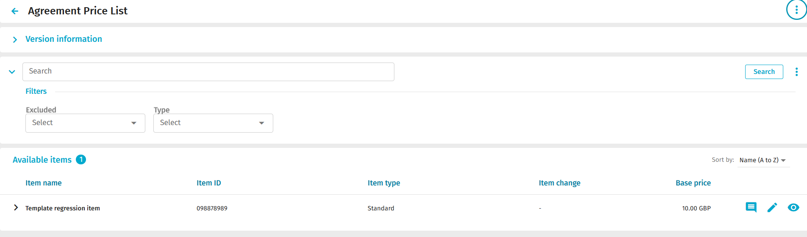Click the Available items count badge
The height and width of the screenshot is (237, 807).
pyautogui.click(x=81, y=160)
